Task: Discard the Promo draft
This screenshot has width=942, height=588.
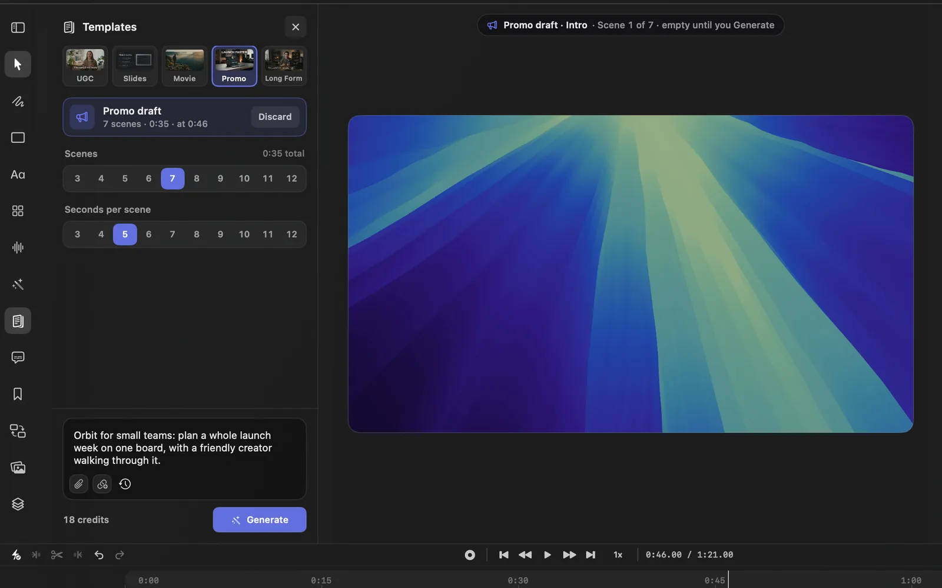Action: (x=275, y=117)
